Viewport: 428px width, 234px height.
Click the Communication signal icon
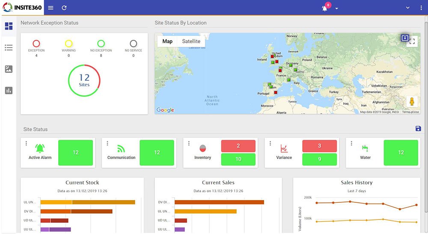tap(121, 148)
